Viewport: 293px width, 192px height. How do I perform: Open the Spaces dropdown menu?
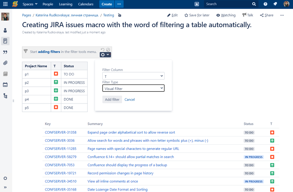click(x=30, y=4)
